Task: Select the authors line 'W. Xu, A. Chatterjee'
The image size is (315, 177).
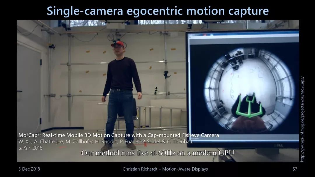Action: point(106,141)
